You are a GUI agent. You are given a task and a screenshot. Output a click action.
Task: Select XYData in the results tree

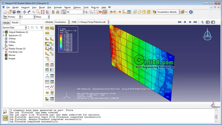[x=12, y=42]
